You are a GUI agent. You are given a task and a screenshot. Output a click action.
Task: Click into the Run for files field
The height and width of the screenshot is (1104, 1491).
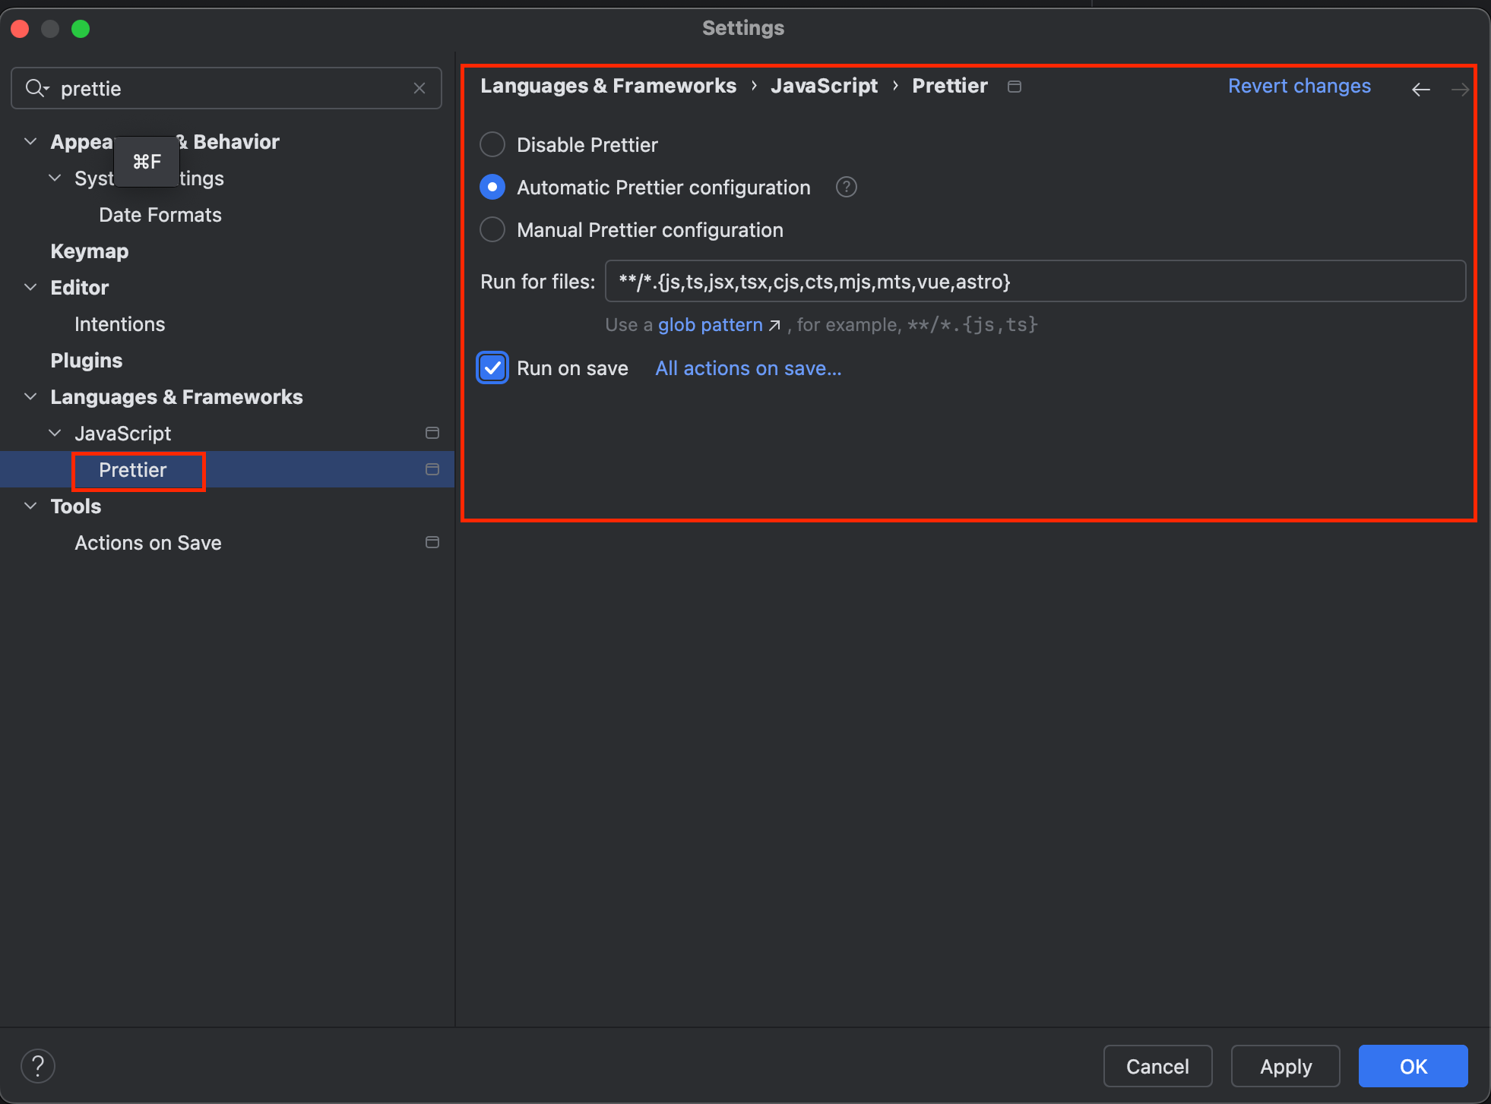point(1034,282)
